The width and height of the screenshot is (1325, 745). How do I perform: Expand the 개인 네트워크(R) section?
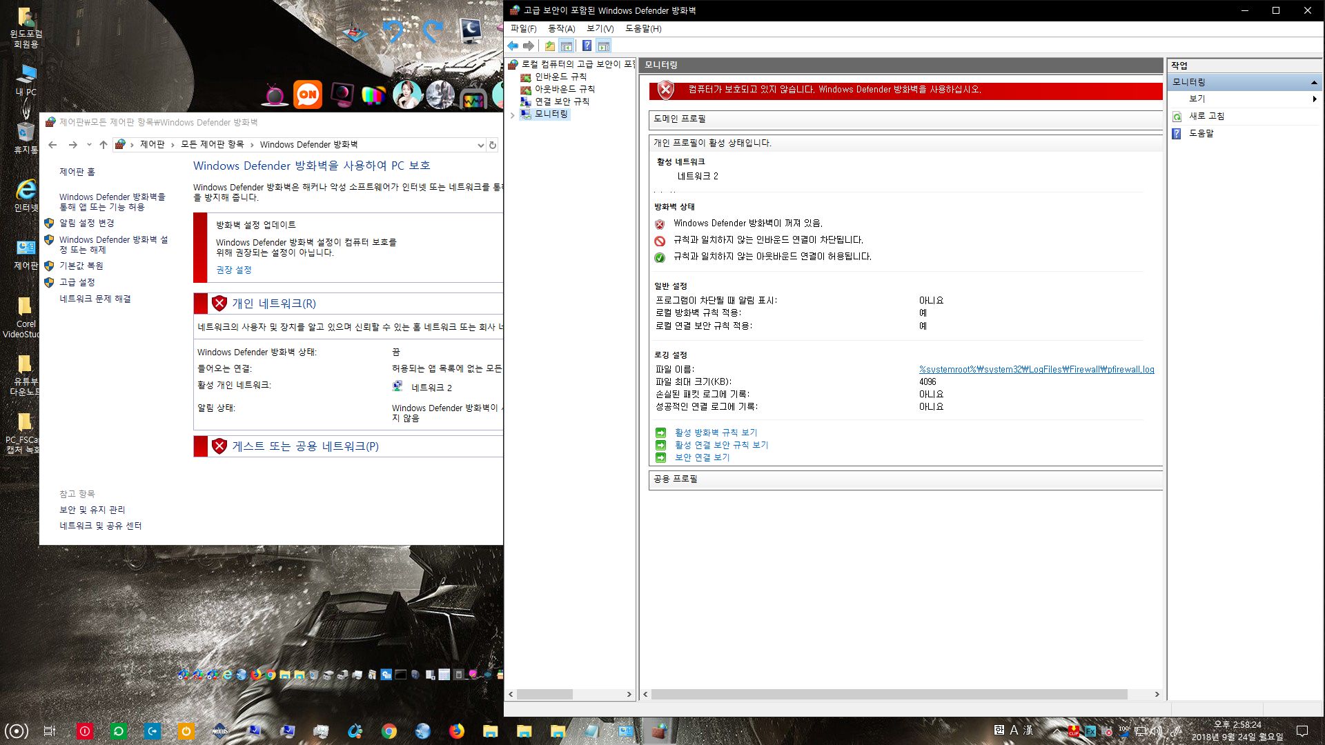pos(274,304)
